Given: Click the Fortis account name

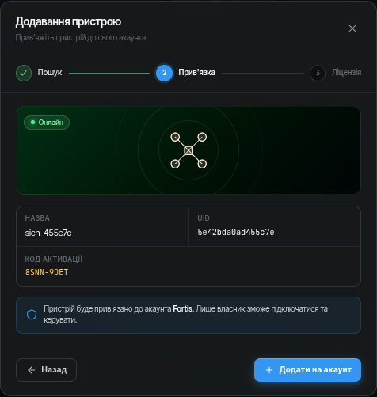Looking at the screenshot, I should point(182,308).
